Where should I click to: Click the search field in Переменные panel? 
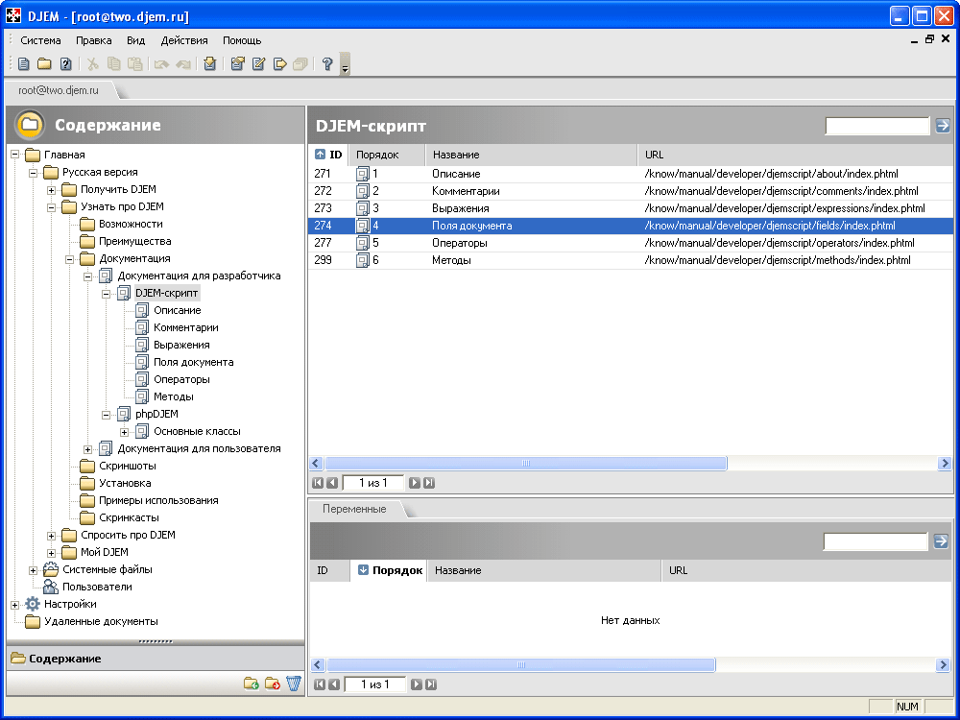point(876,541)
